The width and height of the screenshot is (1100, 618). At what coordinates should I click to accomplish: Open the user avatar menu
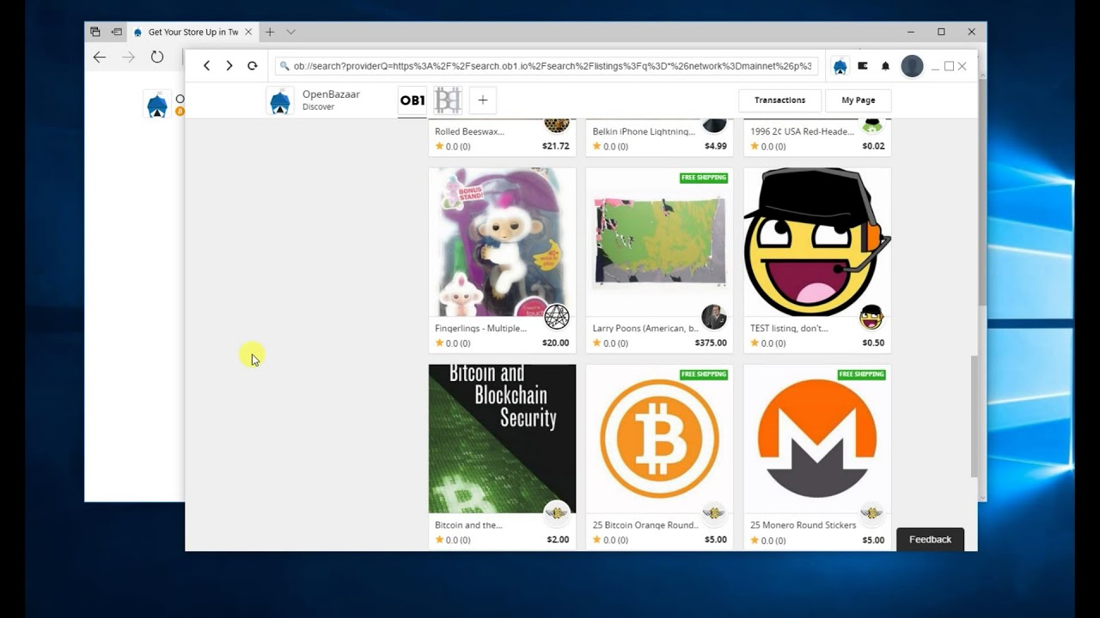coord(912,66)
